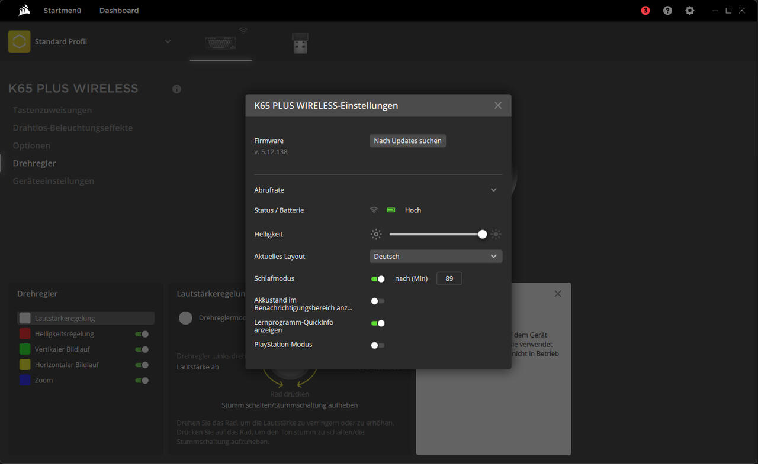Click the Standard Profil hexagon icon
This screenshot has height=464, width=758.
(x=20, y=41)
